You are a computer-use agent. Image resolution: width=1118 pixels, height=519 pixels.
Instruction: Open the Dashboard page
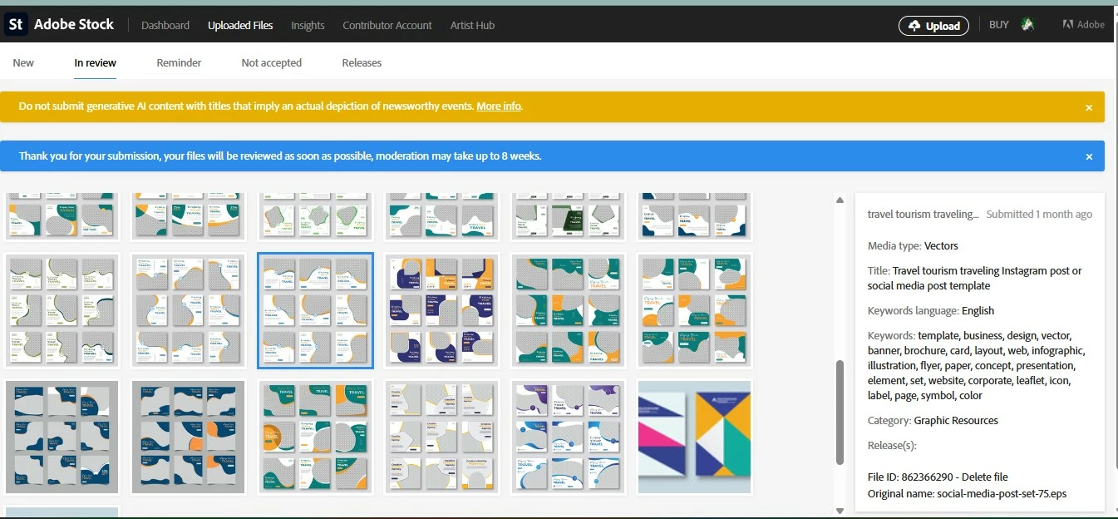[165, 25]
